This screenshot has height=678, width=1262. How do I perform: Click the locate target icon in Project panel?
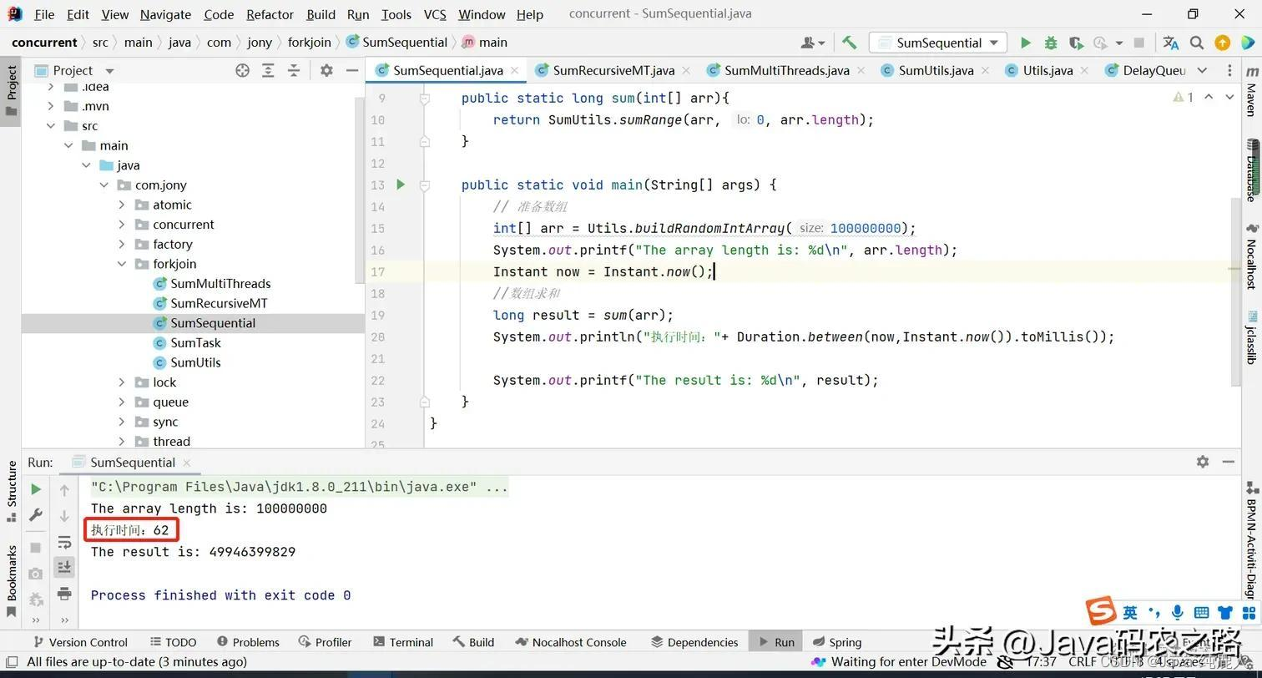coord(242,70)
